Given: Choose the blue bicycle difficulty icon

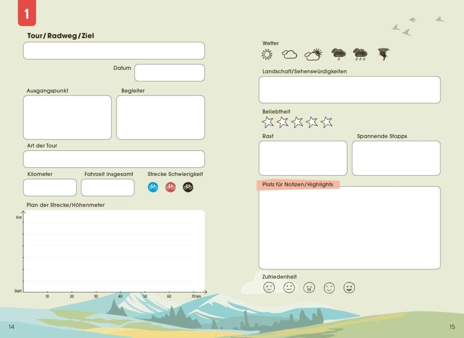Looking at the screenshot, I should click(x=153, y=187).
